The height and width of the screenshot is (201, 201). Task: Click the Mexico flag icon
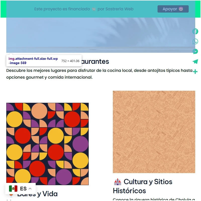click(13, 189)
